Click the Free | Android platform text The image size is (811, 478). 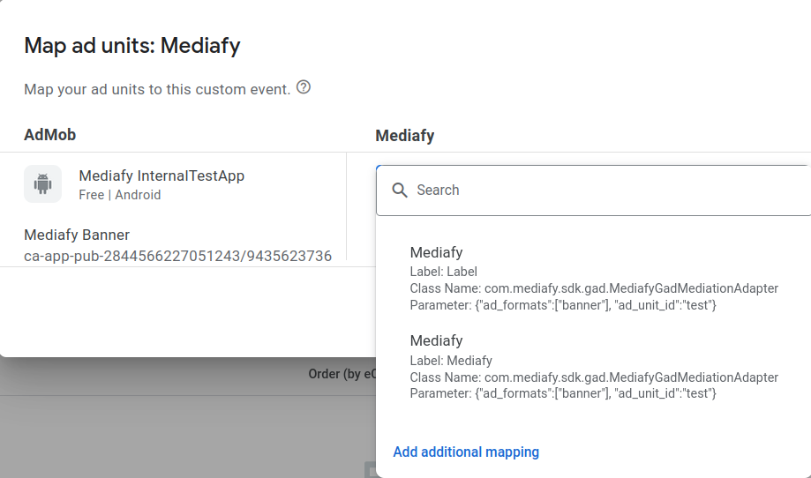click(x=119, y=195)
